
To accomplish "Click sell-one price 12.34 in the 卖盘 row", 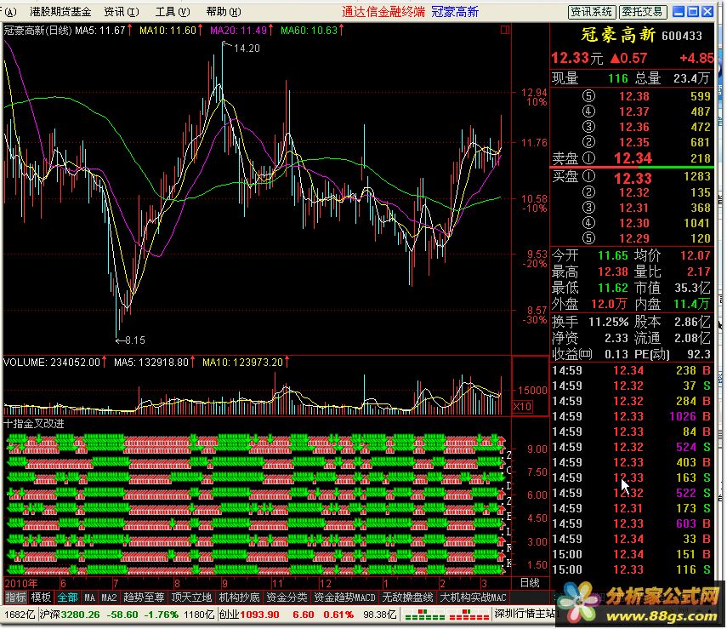I will [633, 158].
